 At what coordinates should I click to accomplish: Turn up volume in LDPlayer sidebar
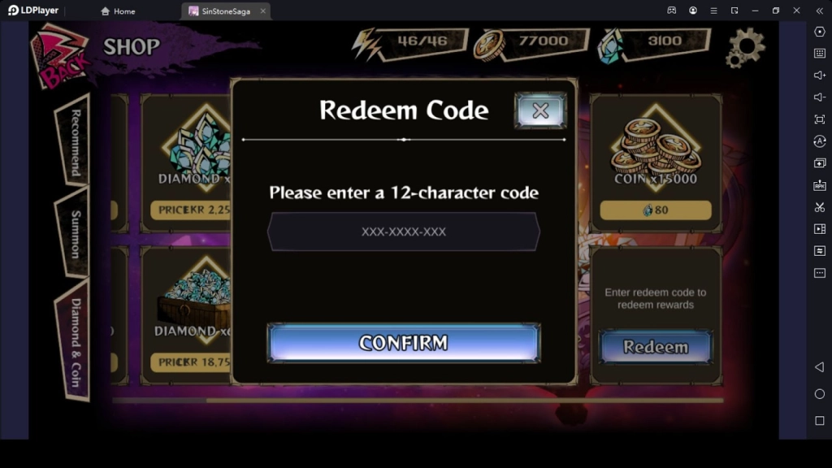pos(819,75)
